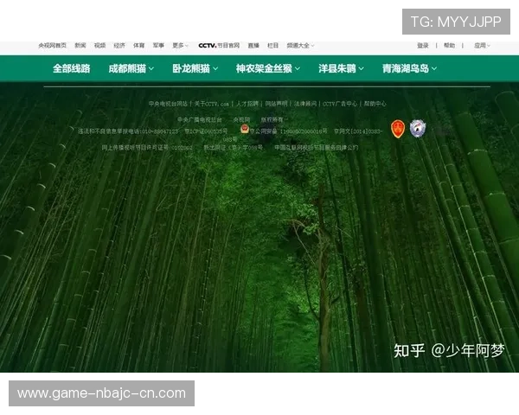
Task: Open the 中央电视台网站 footer link
Action: point(168,104)
